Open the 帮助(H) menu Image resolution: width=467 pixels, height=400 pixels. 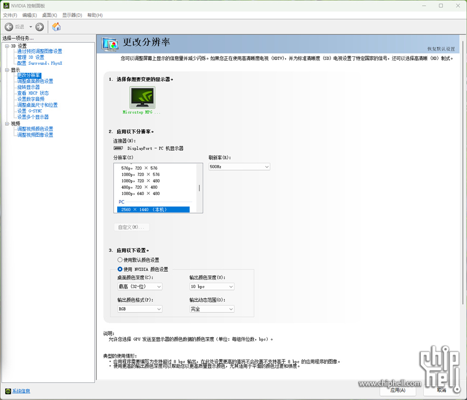[95, 15]
